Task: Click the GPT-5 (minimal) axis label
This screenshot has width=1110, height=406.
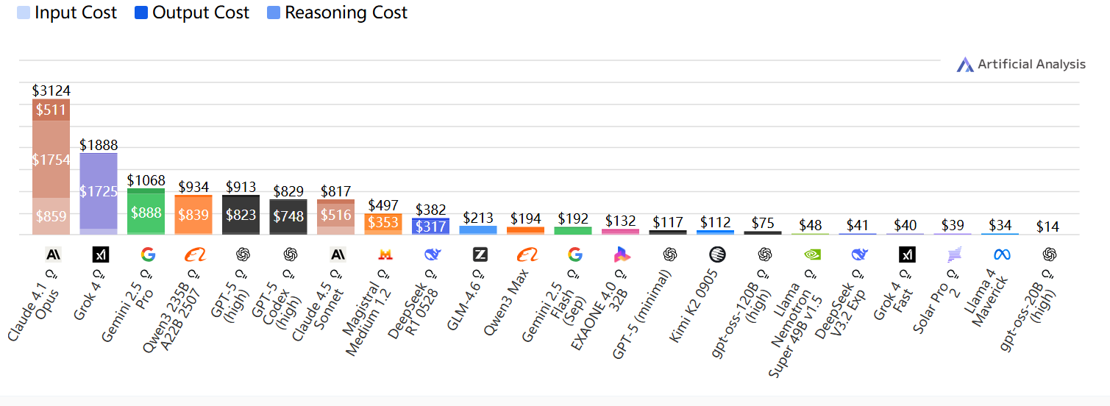Action: click(643, 313)
